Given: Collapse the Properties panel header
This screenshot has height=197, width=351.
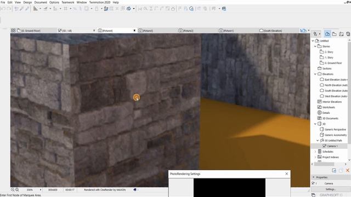Looking at the screenshot, I should [x=313, y=177].
